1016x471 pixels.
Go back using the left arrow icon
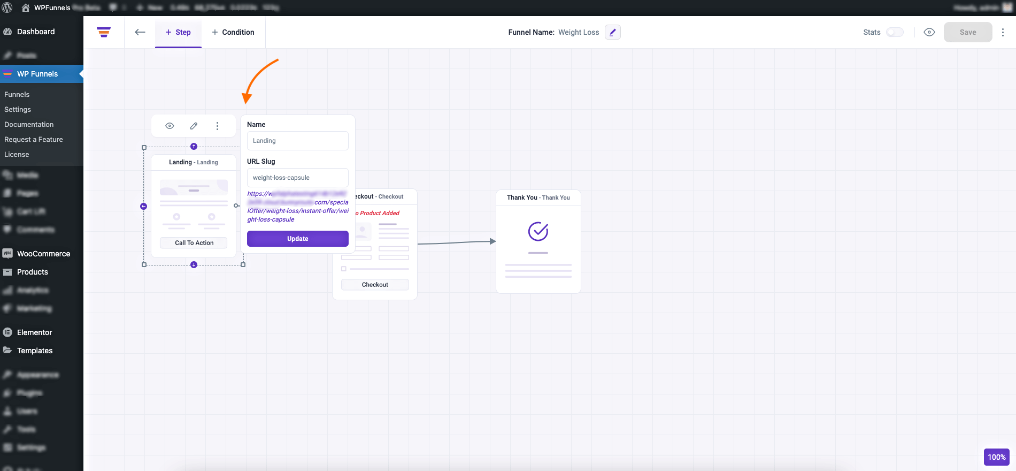pyautogui.click(x=140, y=32)
